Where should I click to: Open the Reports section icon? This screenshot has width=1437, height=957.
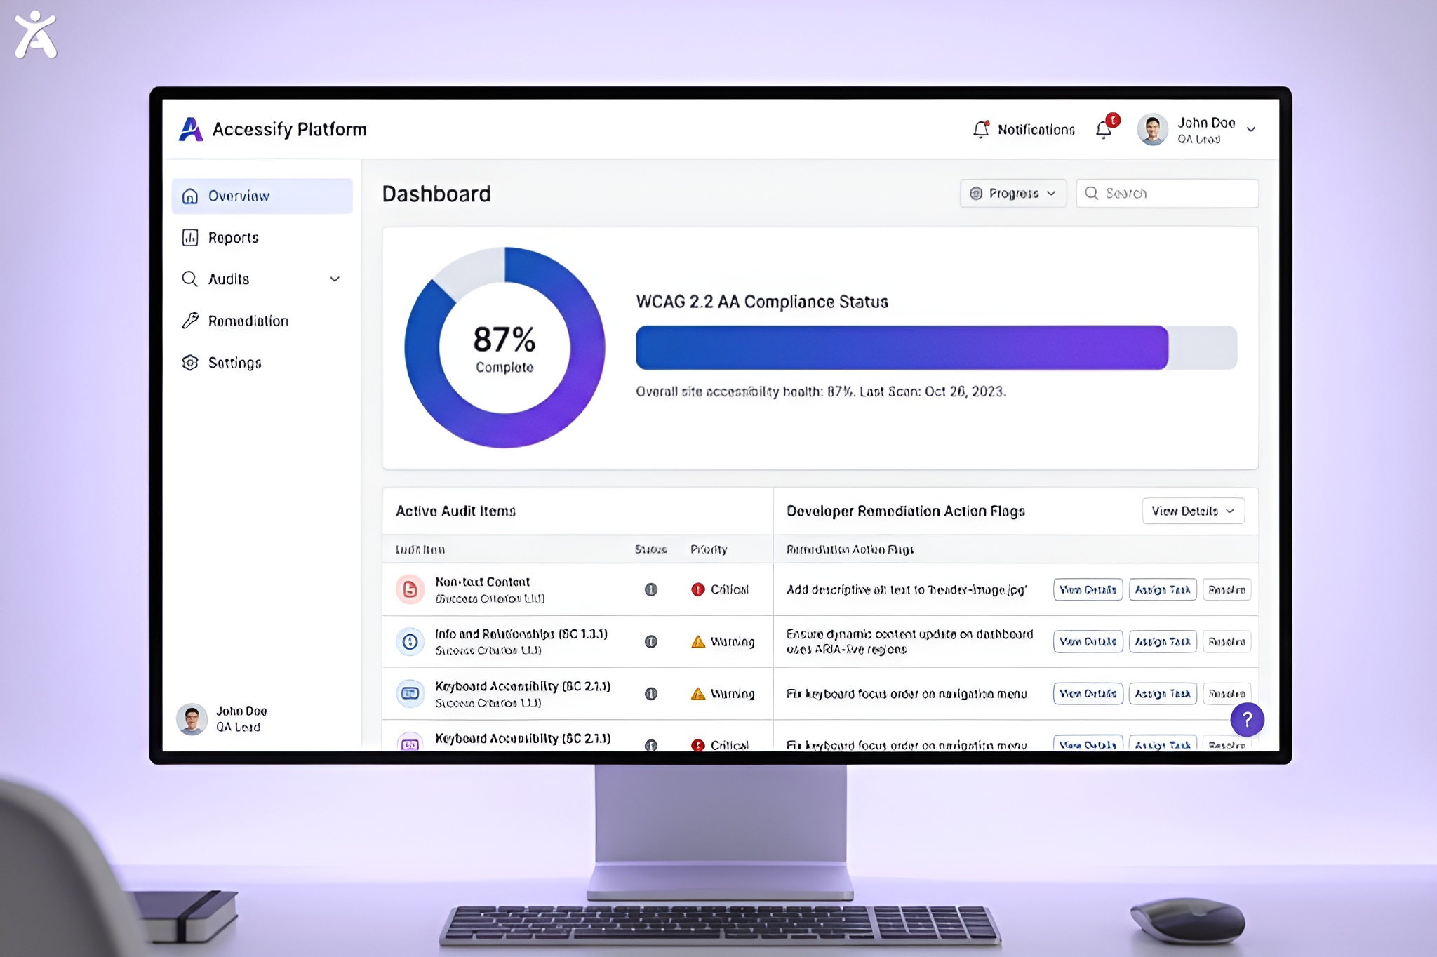pos(190,237)
